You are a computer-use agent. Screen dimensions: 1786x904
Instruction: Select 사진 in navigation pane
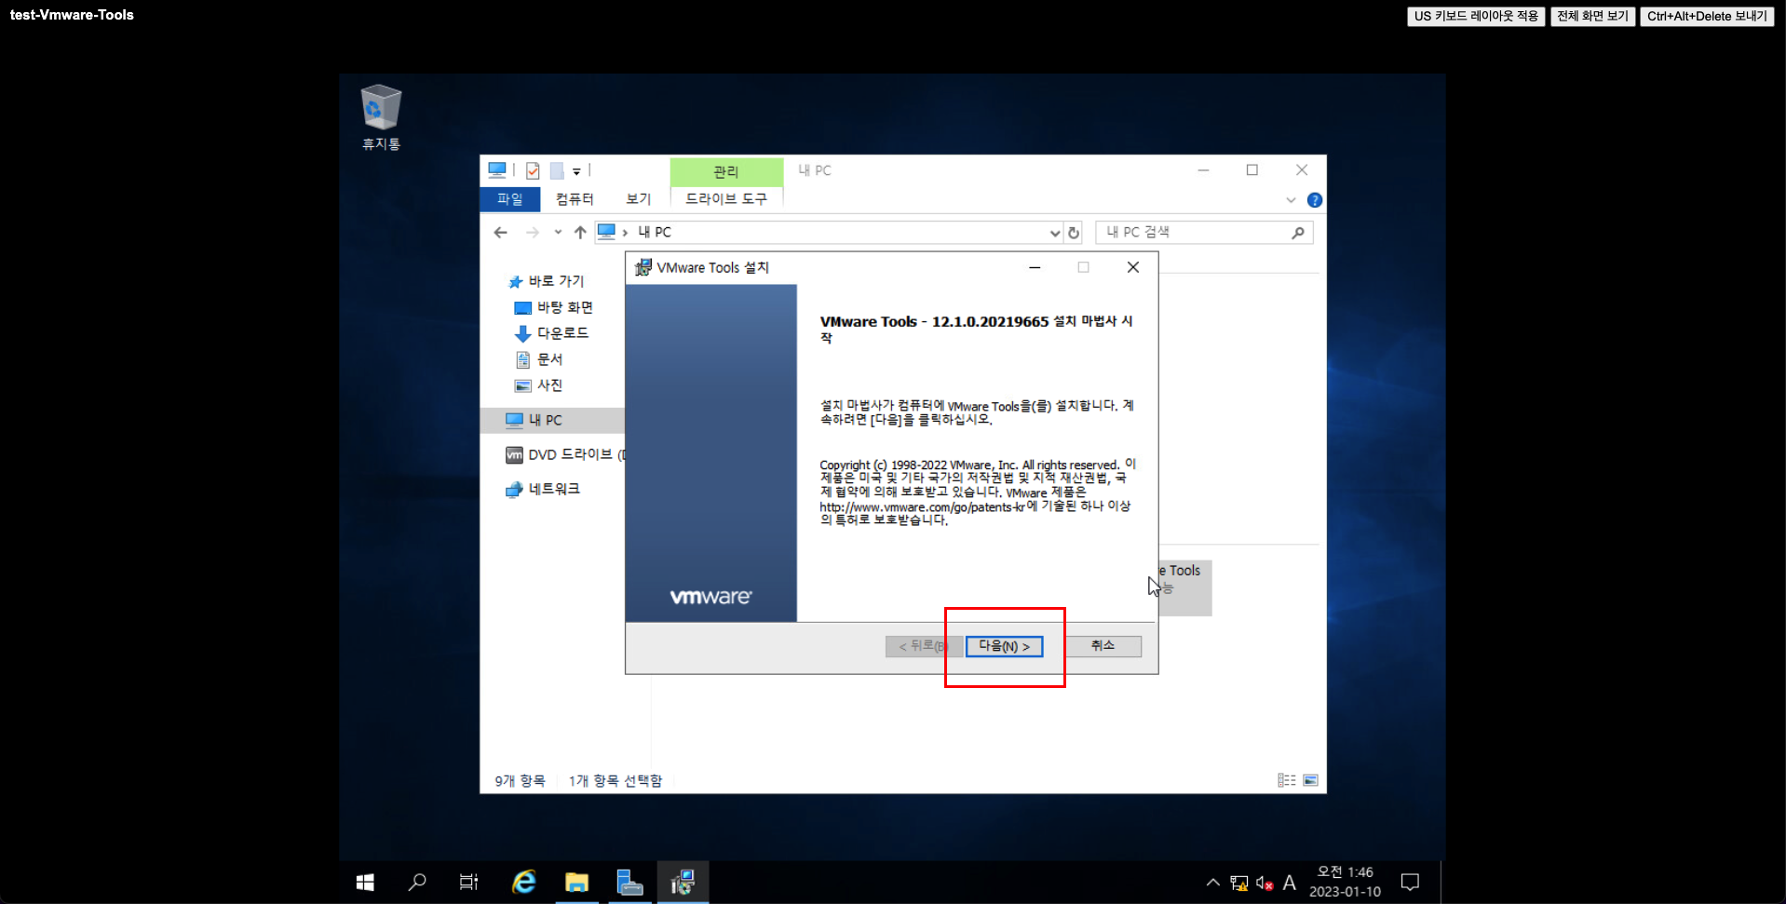tap(539, 385)
